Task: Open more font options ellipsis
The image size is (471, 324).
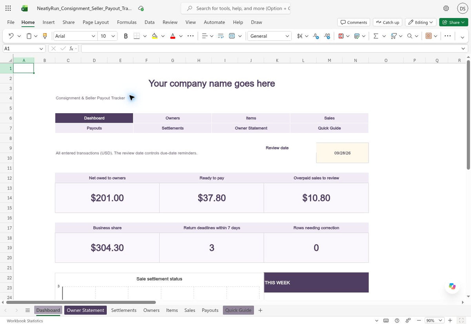Action: 191,36
